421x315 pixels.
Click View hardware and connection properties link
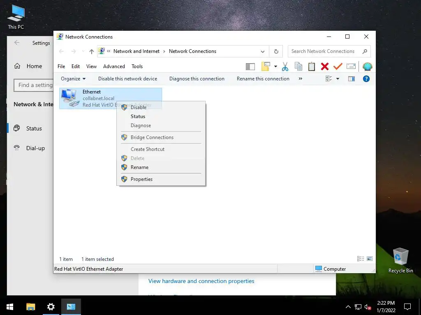tap(201, 281)
